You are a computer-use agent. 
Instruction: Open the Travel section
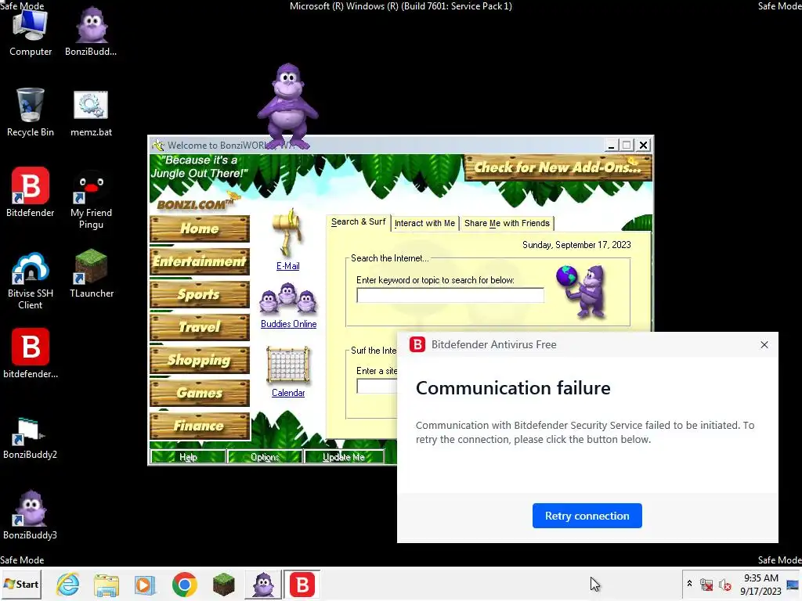[200, 327]
